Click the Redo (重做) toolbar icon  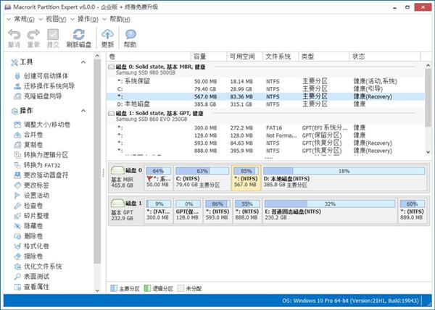[33, 35]
